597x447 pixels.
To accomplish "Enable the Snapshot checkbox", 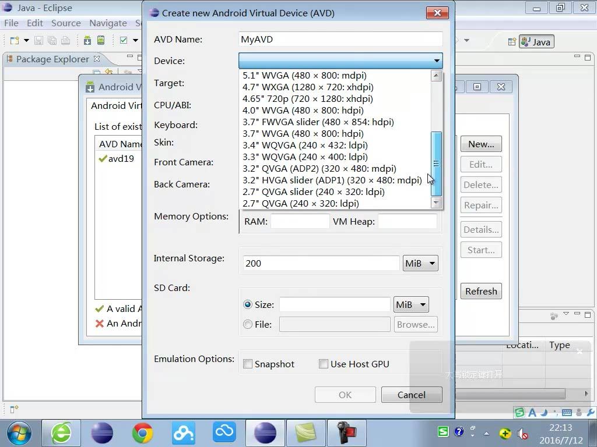I will 248,364.
